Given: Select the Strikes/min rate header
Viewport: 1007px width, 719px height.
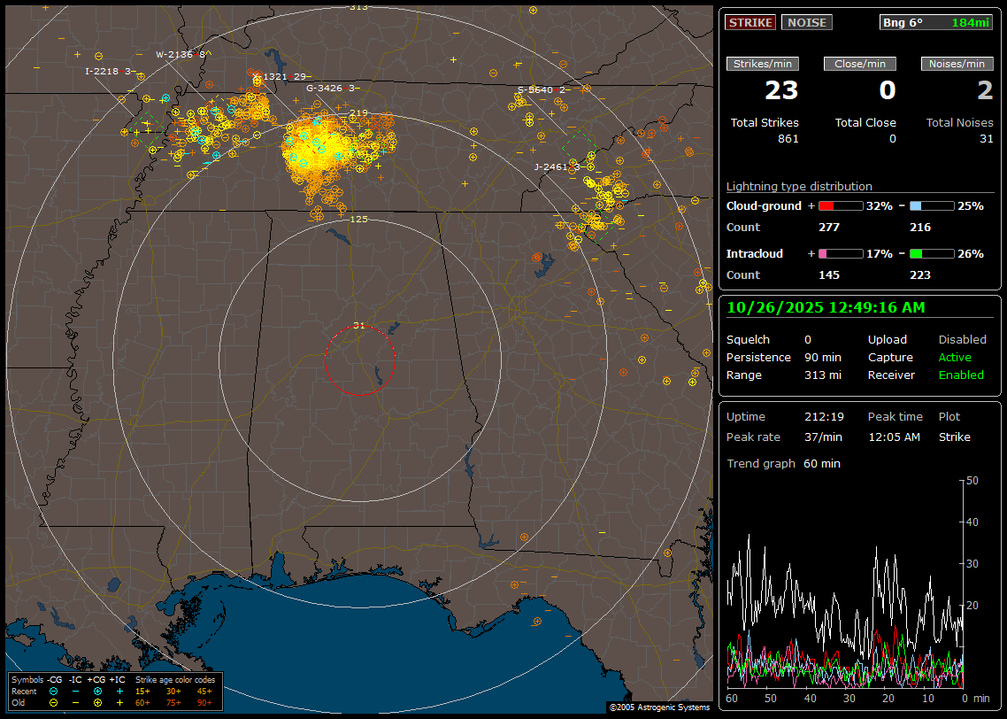Looking at the screenshot, I should [763, 64].
